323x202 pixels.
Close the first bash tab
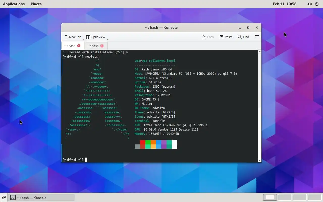[79, 46]
